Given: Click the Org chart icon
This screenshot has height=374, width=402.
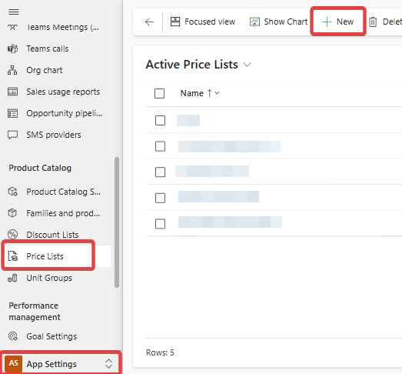Looking at the screenshot, I should (x=12, y=70).
